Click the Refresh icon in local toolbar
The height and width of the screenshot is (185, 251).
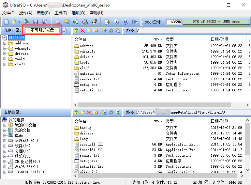coord(118,113)
